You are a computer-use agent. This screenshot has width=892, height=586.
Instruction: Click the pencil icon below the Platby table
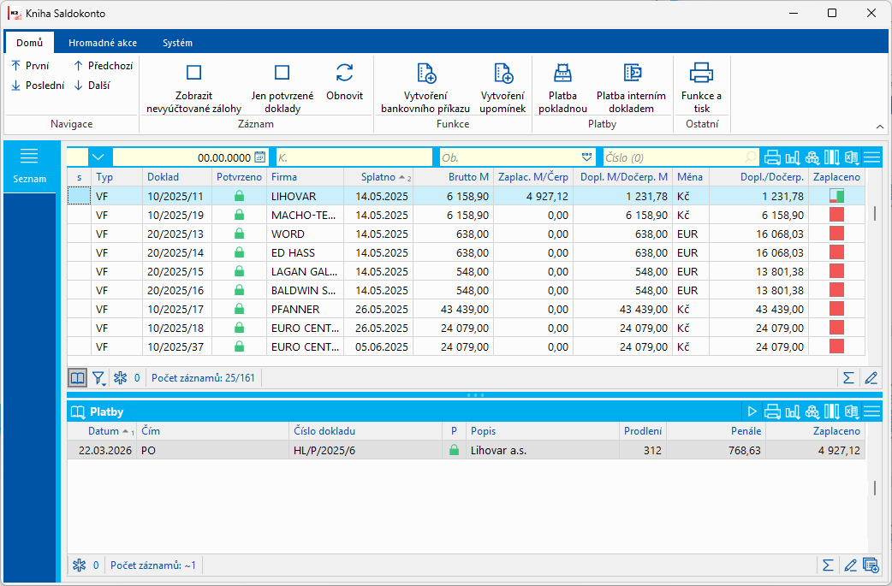pos(850,565)
